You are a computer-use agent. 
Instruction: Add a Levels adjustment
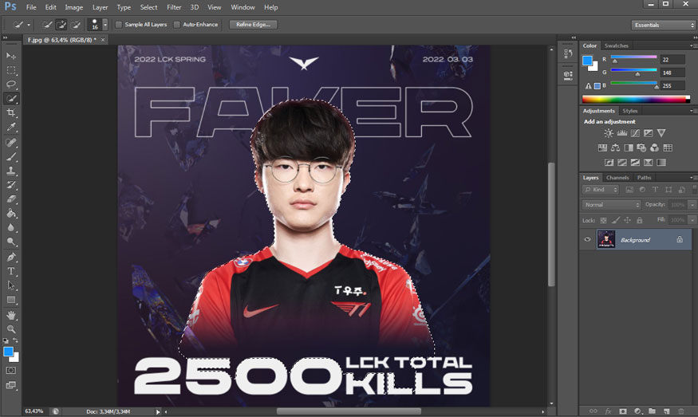click(622, 133)
